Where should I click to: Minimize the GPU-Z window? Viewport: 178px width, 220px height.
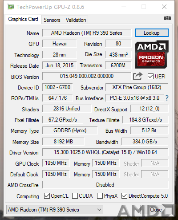coord(124,7)
